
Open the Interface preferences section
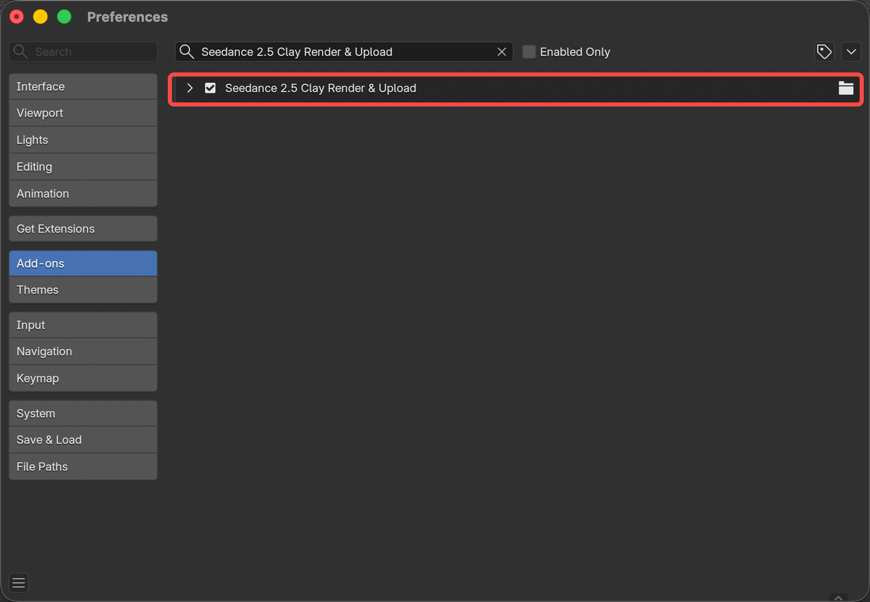pyautogui.click(x=83, y=86)
